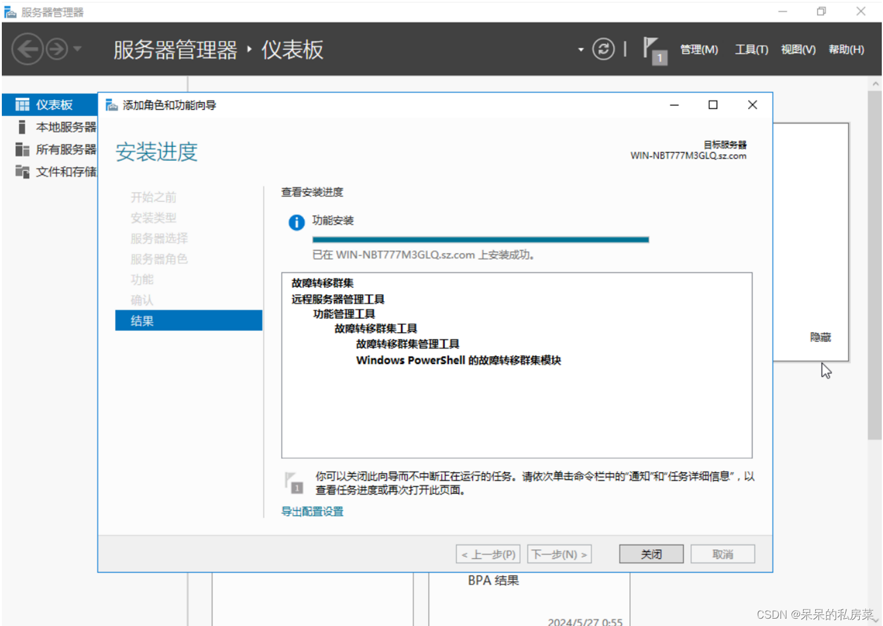
Task: Click the 所有服务器 servers icon
Action: [23, 149]
